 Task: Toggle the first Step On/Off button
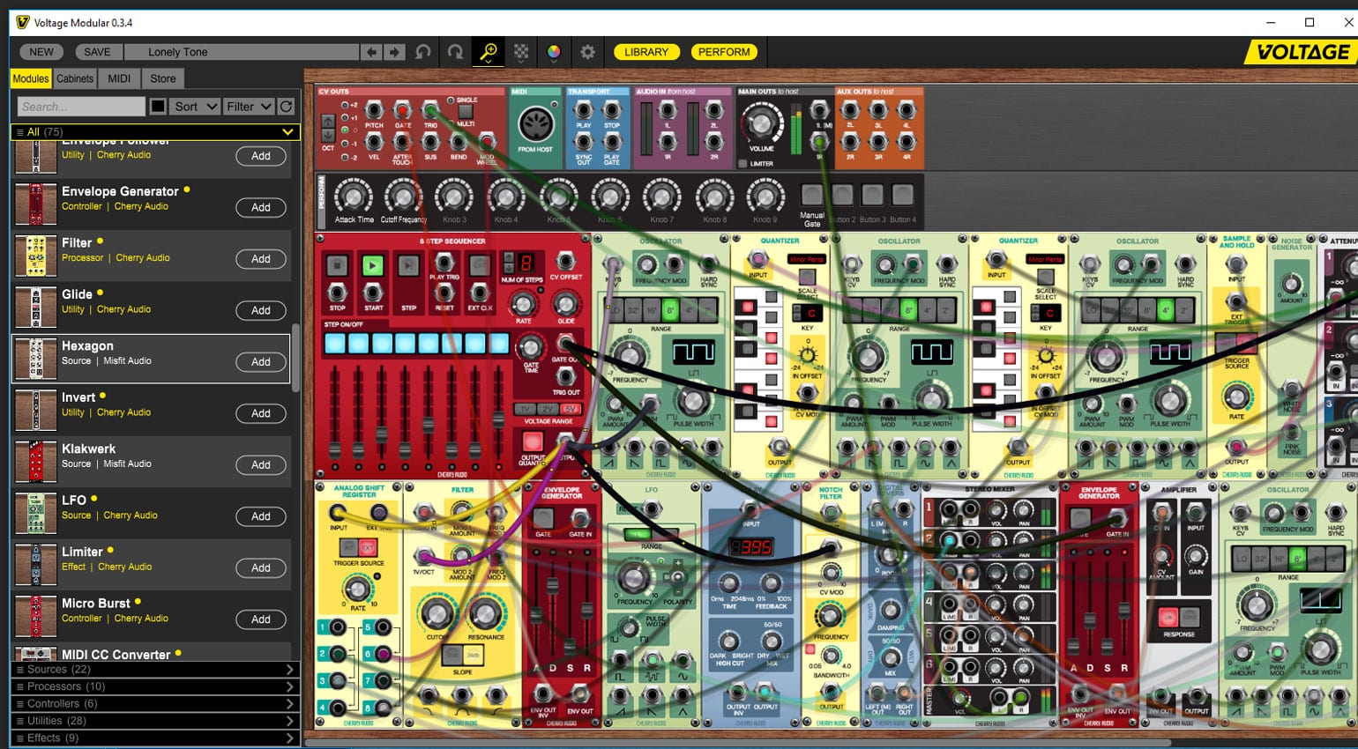coord(335,343)
